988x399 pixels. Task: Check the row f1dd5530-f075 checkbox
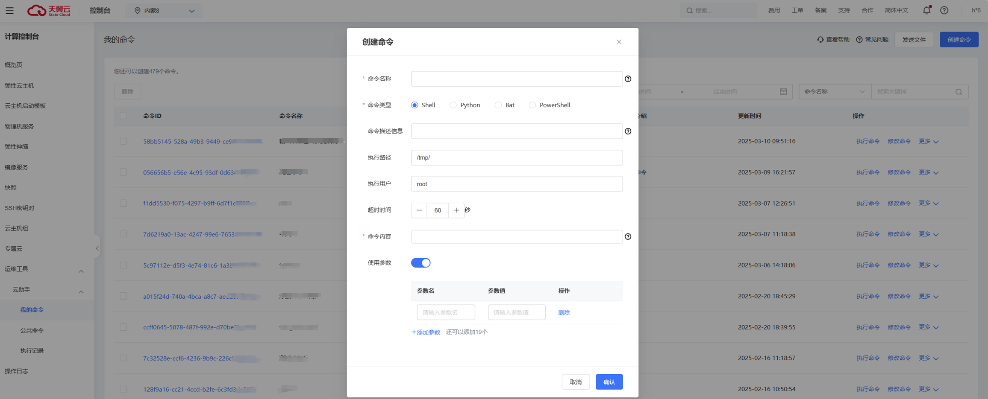pos(123,203)
